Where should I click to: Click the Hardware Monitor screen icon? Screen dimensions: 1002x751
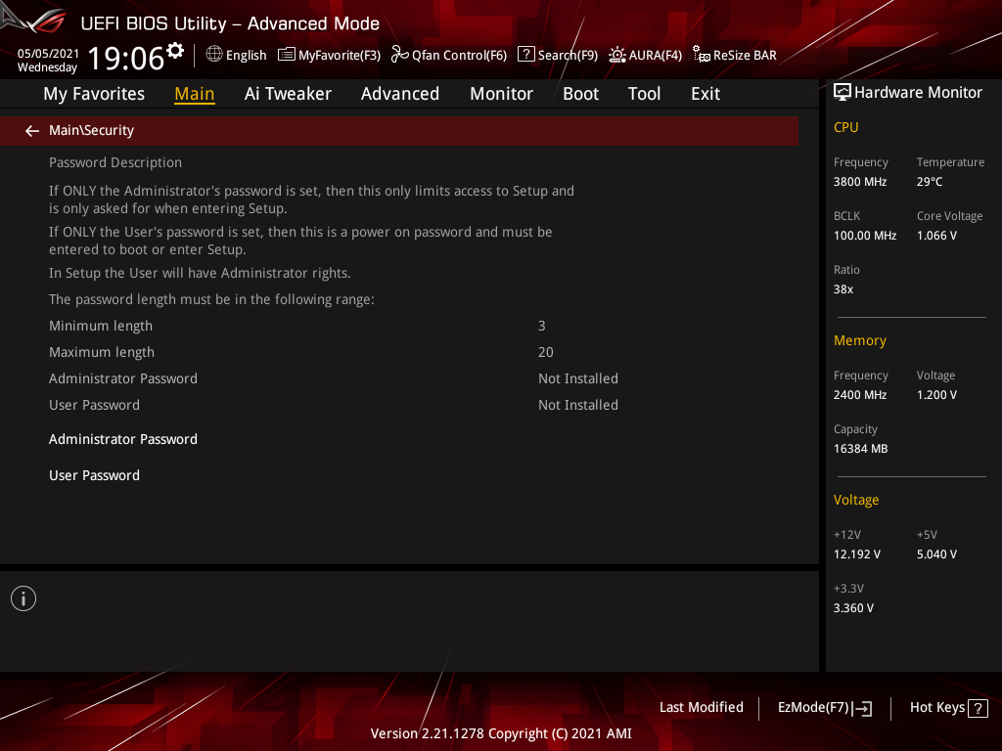[x=843, y=92]
